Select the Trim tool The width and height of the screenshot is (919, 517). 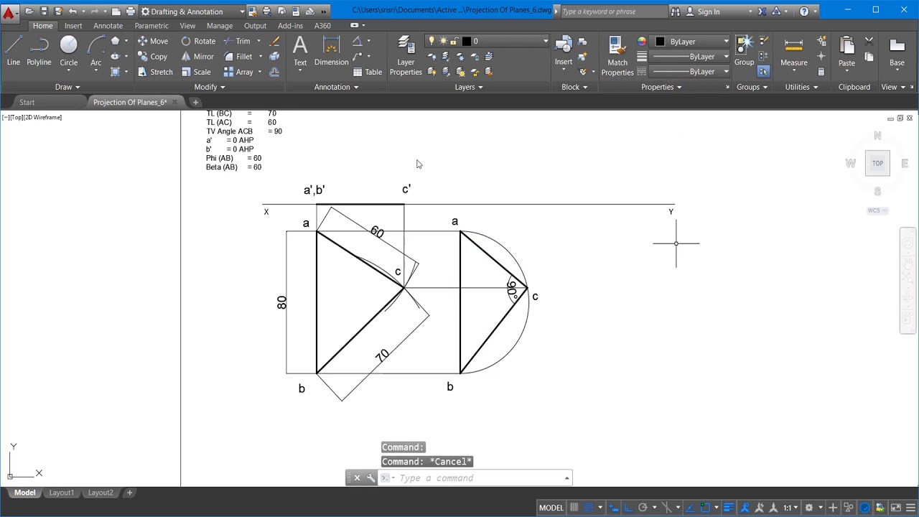pyautogui.click(x=237, y=41)
